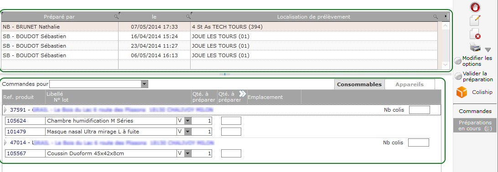Click the Nb colis field for order 47014

418,143
